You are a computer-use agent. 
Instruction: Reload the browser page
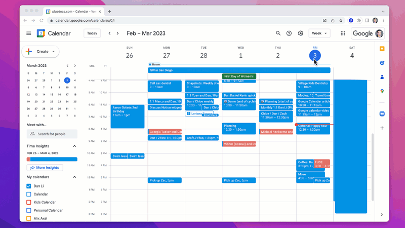[x=42, y=20]
